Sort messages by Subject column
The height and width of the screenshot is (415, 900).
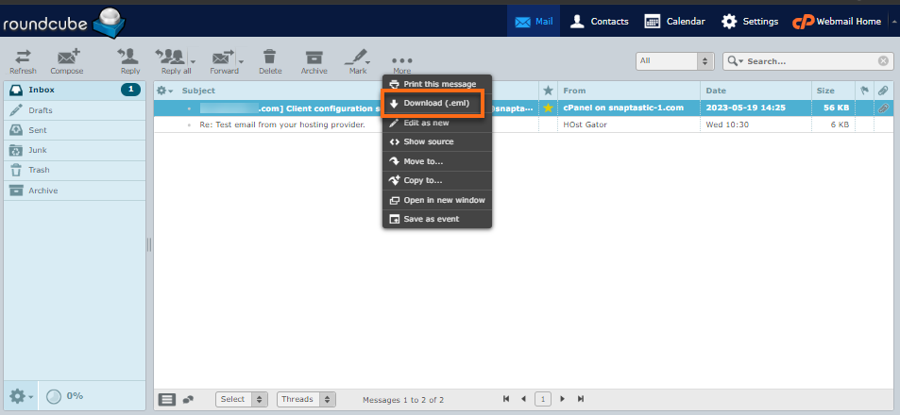pos(198,91)
